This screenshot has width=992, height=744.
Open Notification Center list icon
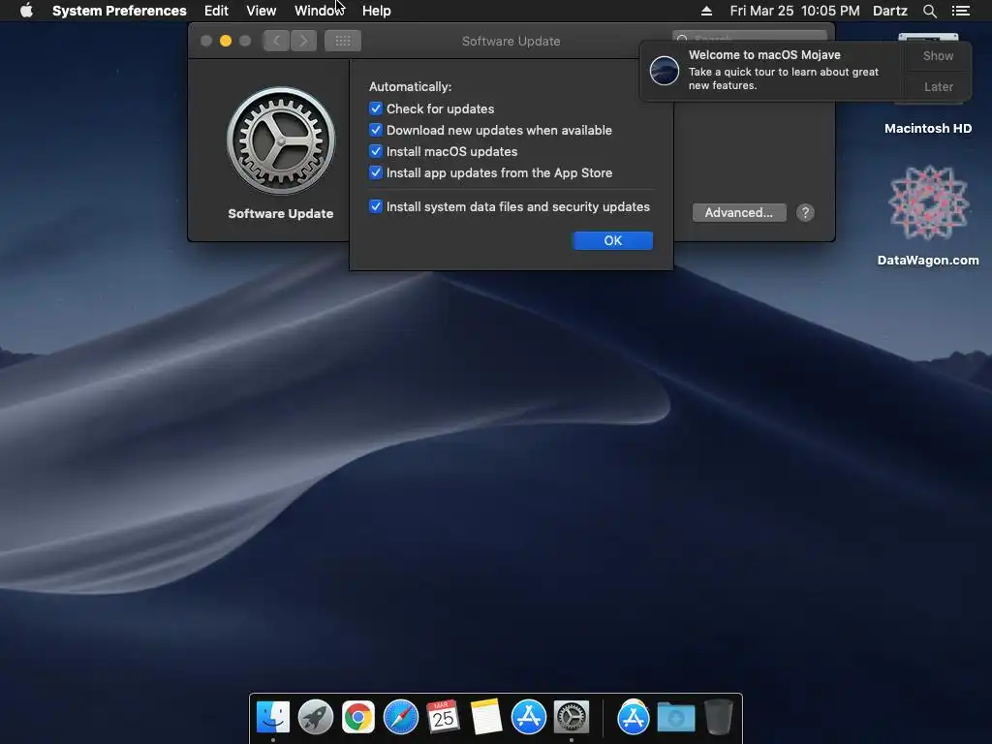coord(960,11)
